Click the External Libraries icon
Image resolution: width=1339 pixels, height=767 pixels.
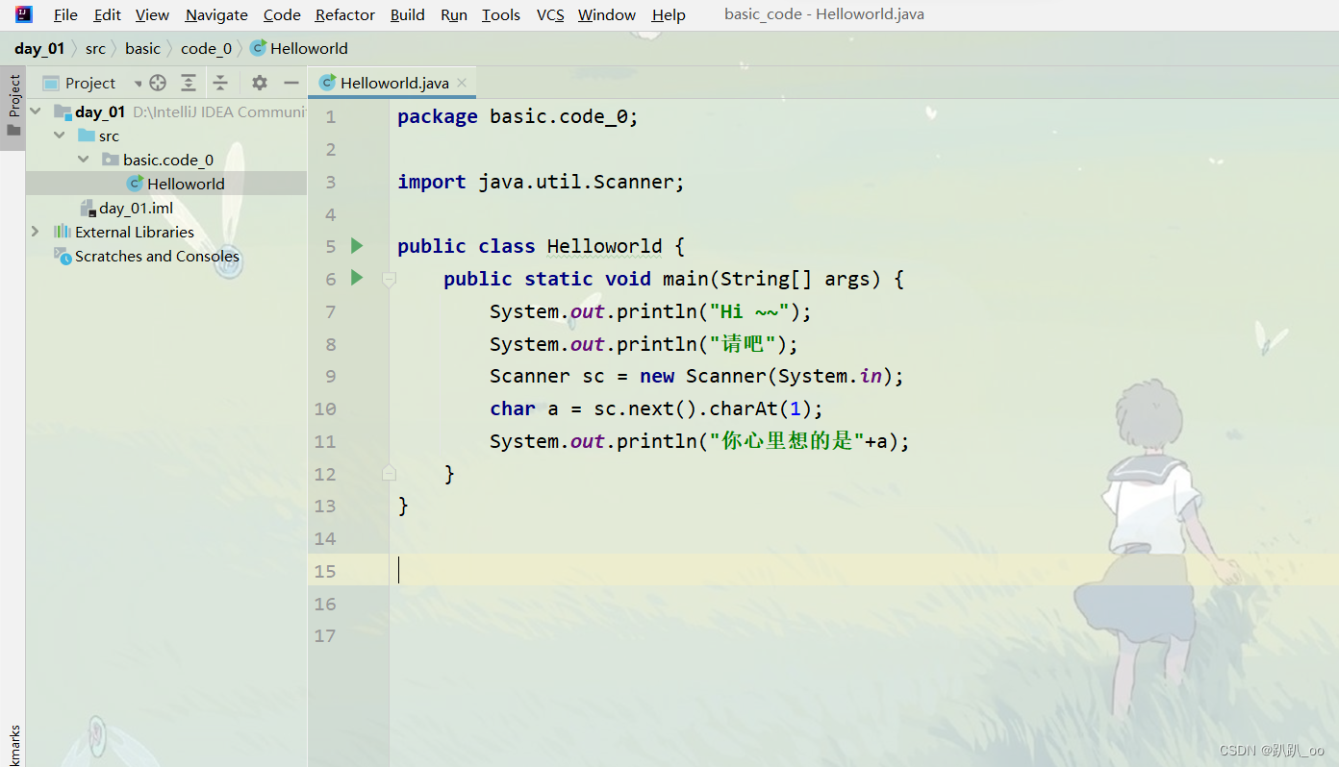(x=63, y=232)
